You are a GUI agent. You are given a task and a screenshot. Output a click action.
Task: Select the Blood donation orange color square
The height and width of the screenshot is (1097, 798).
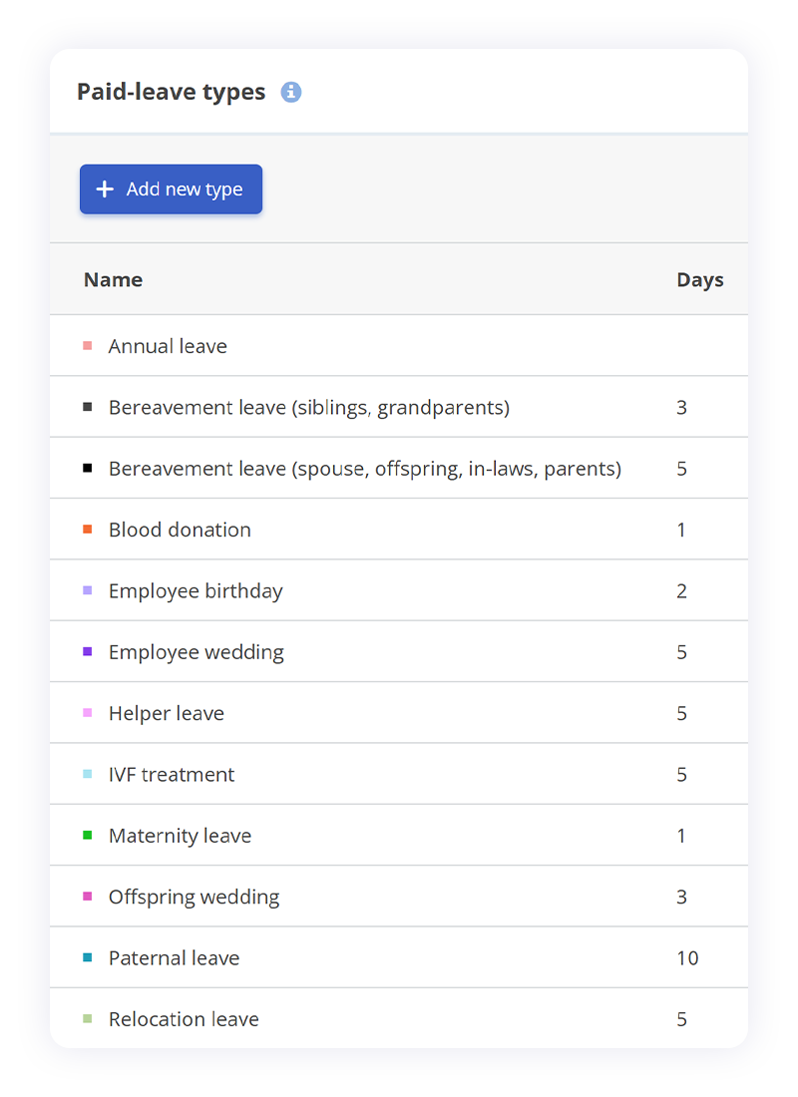coord(88,530)
